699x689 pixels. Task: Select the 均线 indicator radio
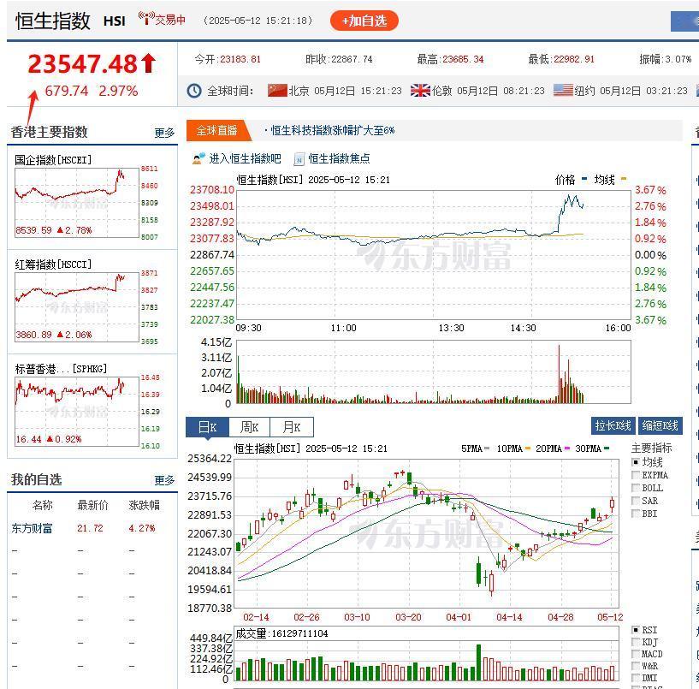point(636,462)
